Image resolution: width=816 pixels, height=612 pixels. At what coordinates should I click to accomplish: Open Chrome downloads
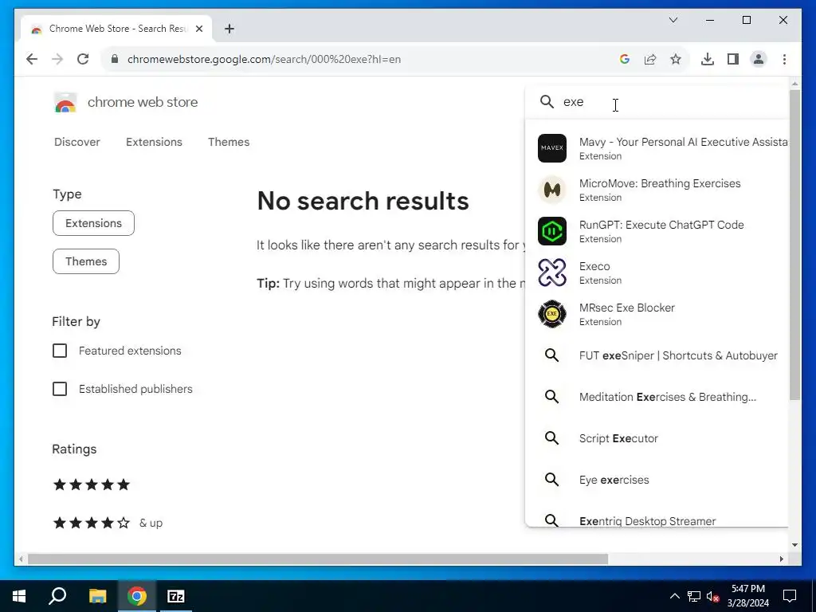coord(708,59)
